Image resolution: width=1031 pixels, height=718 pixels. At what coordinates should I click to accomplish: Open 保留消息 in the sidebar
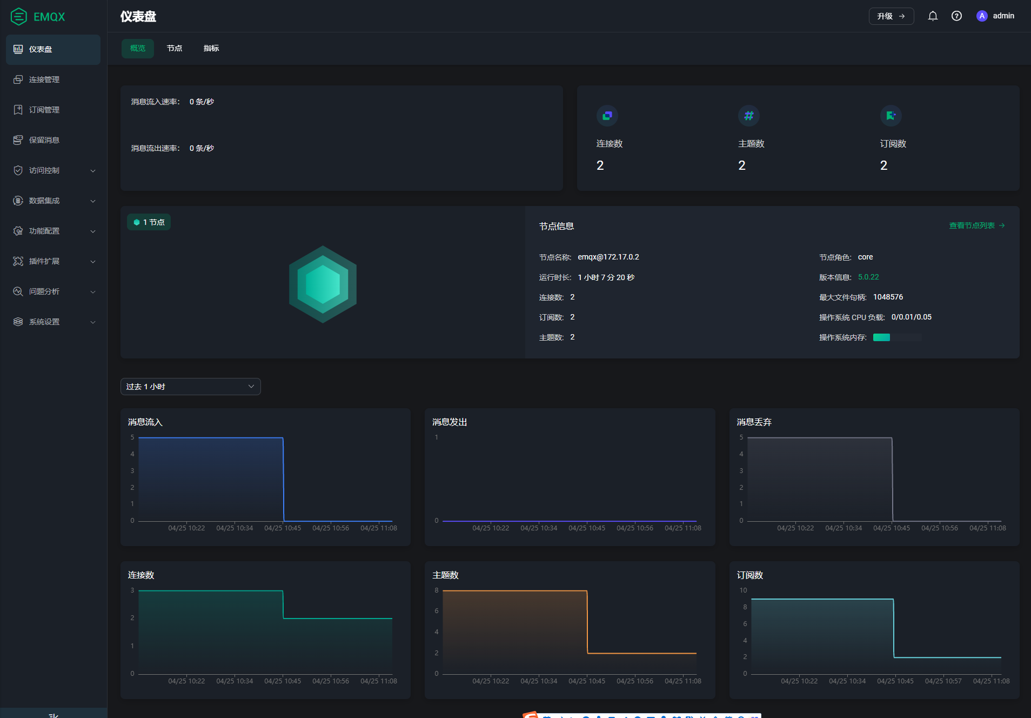[x=44, y=140]
